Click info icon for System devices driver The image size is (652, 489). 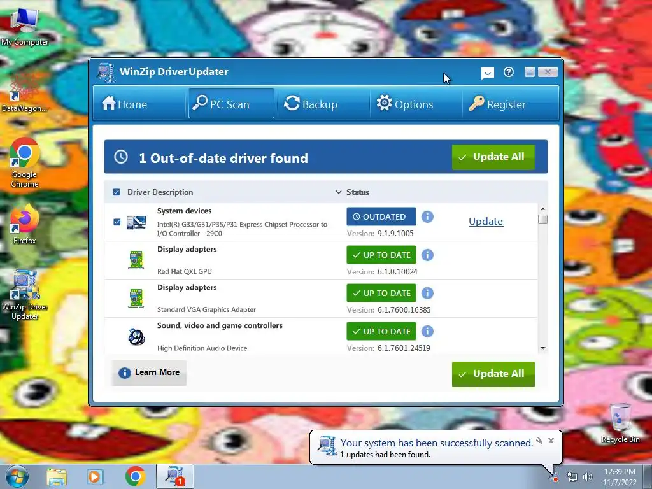tap(427, 216)
